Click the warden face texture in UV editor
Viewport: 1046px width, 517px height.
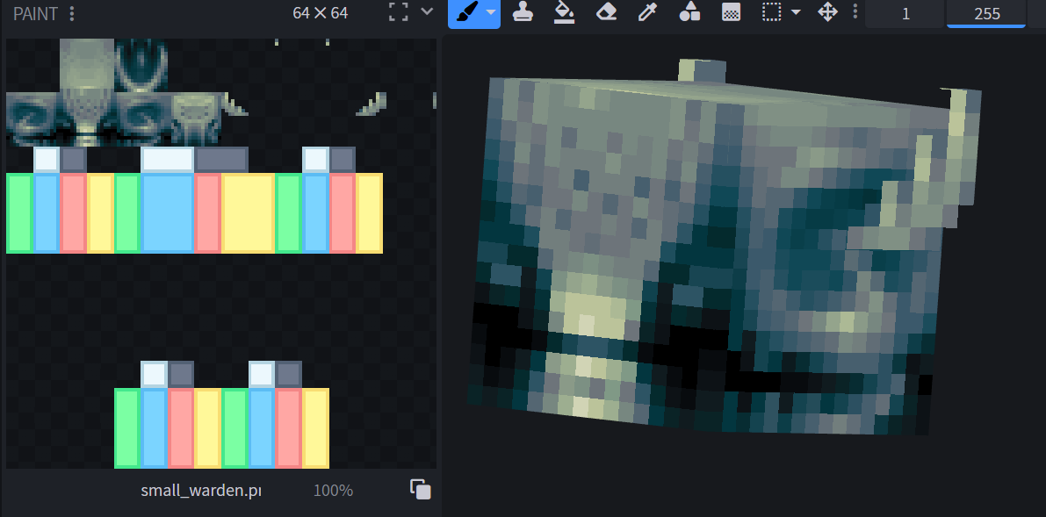[x=87, y=92]
